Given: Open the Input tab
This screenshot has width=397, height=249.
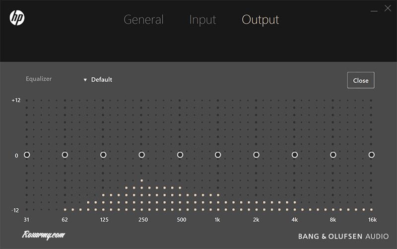Looking at the screenshot, I should (202, 20).
